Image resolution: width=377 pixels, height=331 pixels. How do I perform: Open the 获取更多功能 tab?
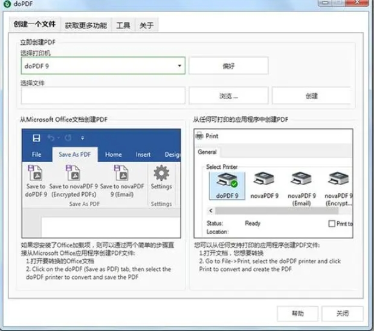click(86, 25)
